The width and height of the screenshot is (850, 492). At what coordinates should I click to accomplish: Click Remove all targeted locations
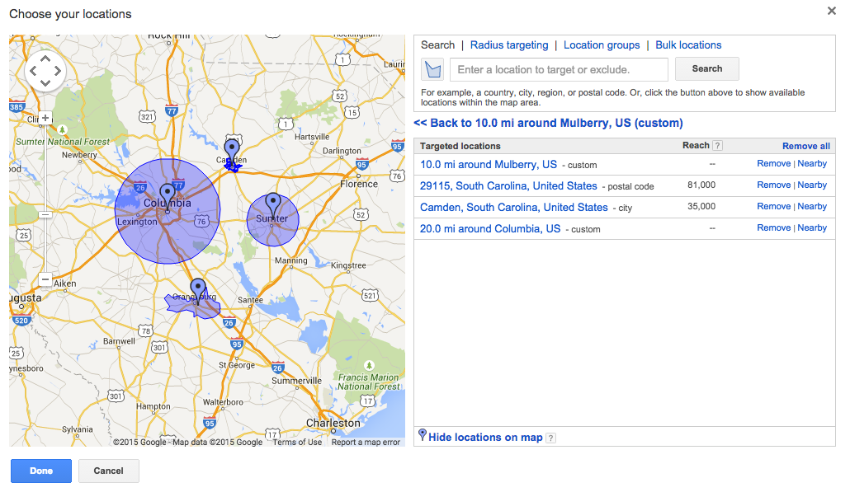(x=805, y=146)
